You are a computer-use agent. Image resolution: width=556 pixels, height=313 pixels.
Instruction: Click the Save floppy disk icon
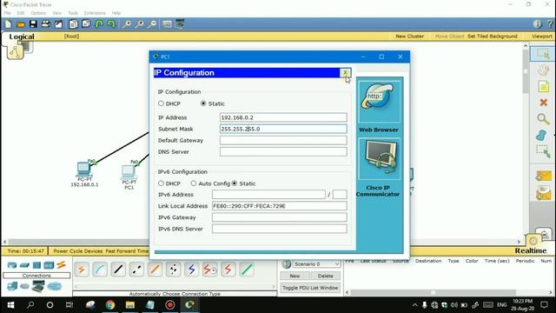tap(33, 24)
